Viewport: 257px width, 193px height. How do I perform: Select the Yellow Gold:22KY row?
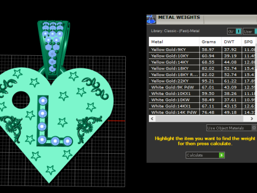click(202, 81)
